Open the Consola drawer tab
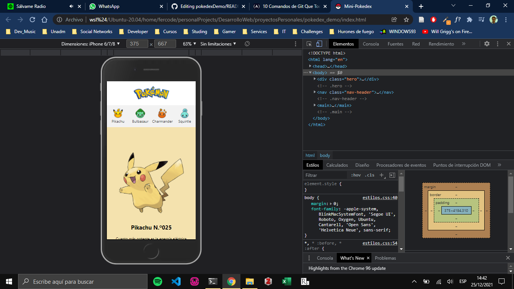Viewport: 514px width, 289px height. 325,258
